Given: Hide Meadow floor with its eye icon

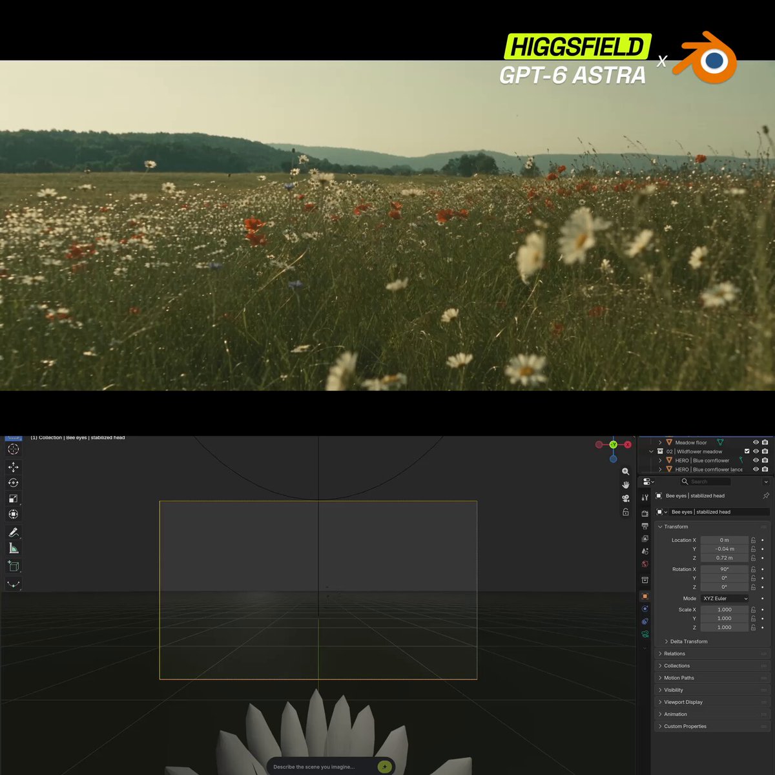Looking at the screenshot, I should coord(756,442).
